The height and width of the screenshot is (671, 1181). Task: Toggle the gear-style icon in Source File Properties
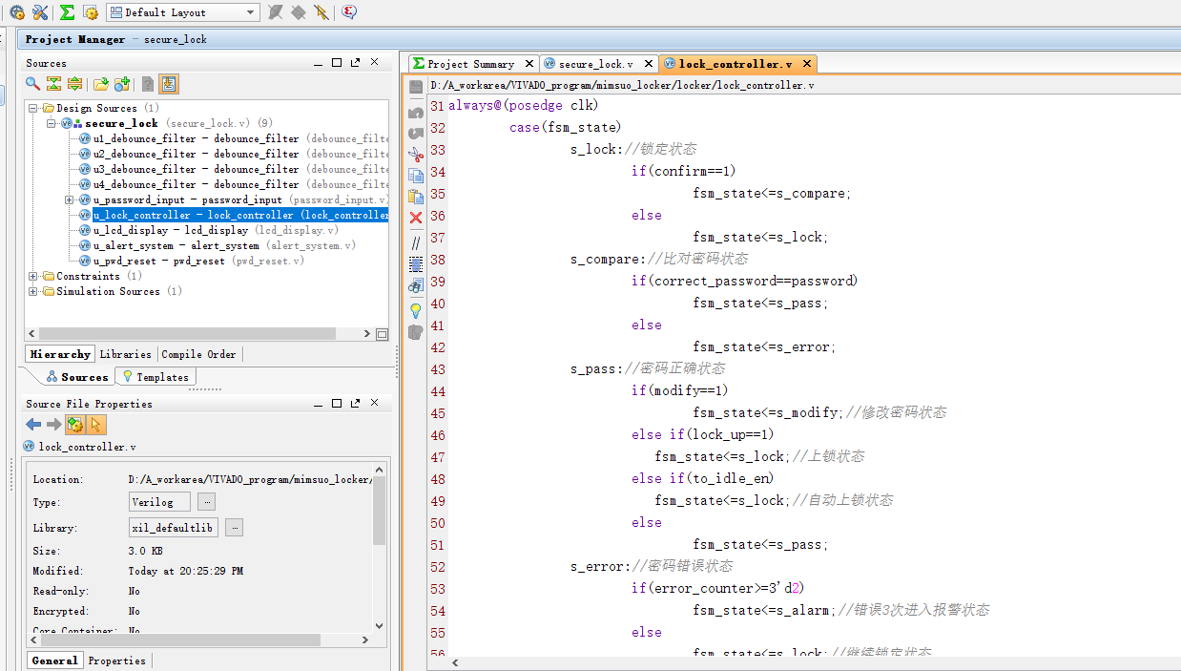pyautogui.click(x=75, y=425)
